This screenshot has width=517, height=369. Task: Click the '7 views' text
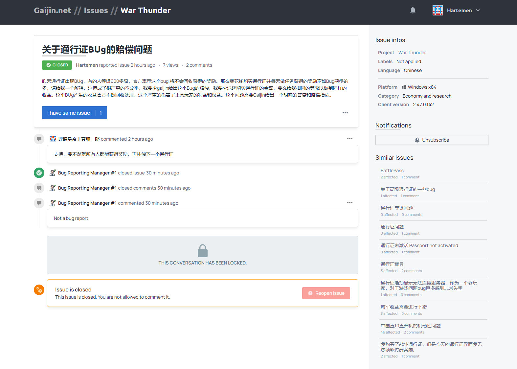(170, 65)
